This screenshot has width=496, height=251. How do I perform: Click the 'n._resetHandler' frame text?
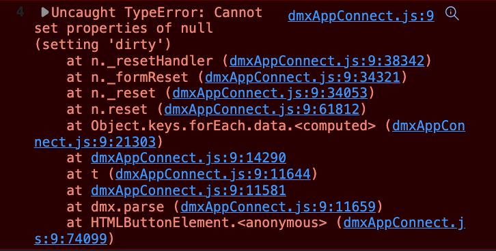point(152,61)
